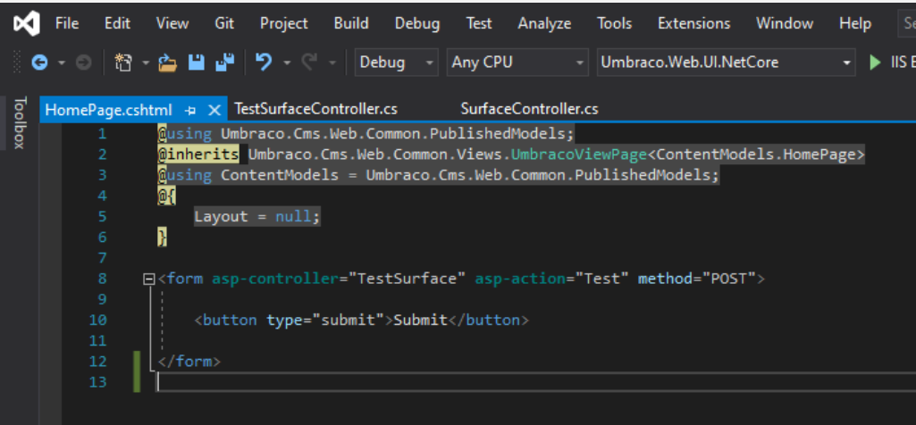Click the Save All icon
Viewport: 916px width, 425px height.
click(x=225, y=62)
